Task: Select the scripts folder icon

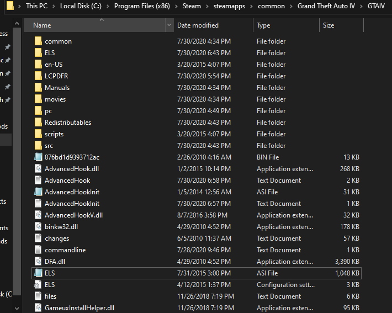Action: coord(38,134)
